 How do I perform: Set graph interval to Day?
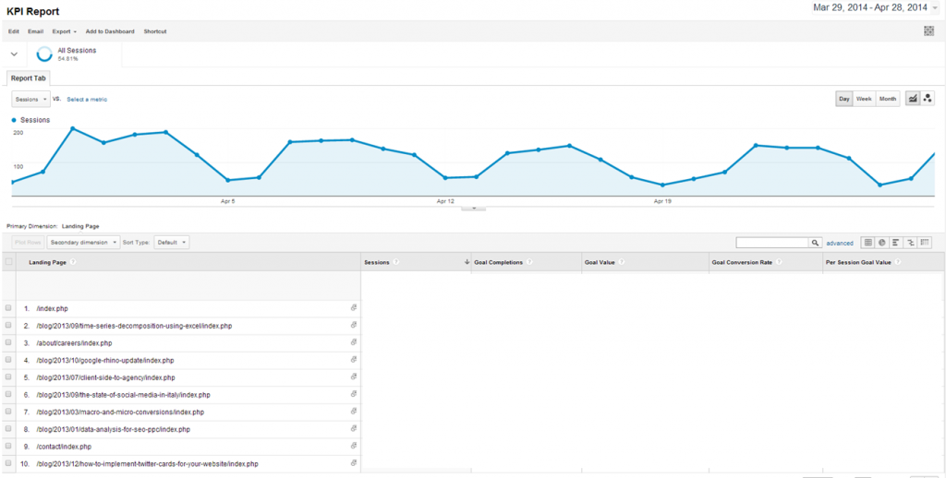(x=844, y=99)
